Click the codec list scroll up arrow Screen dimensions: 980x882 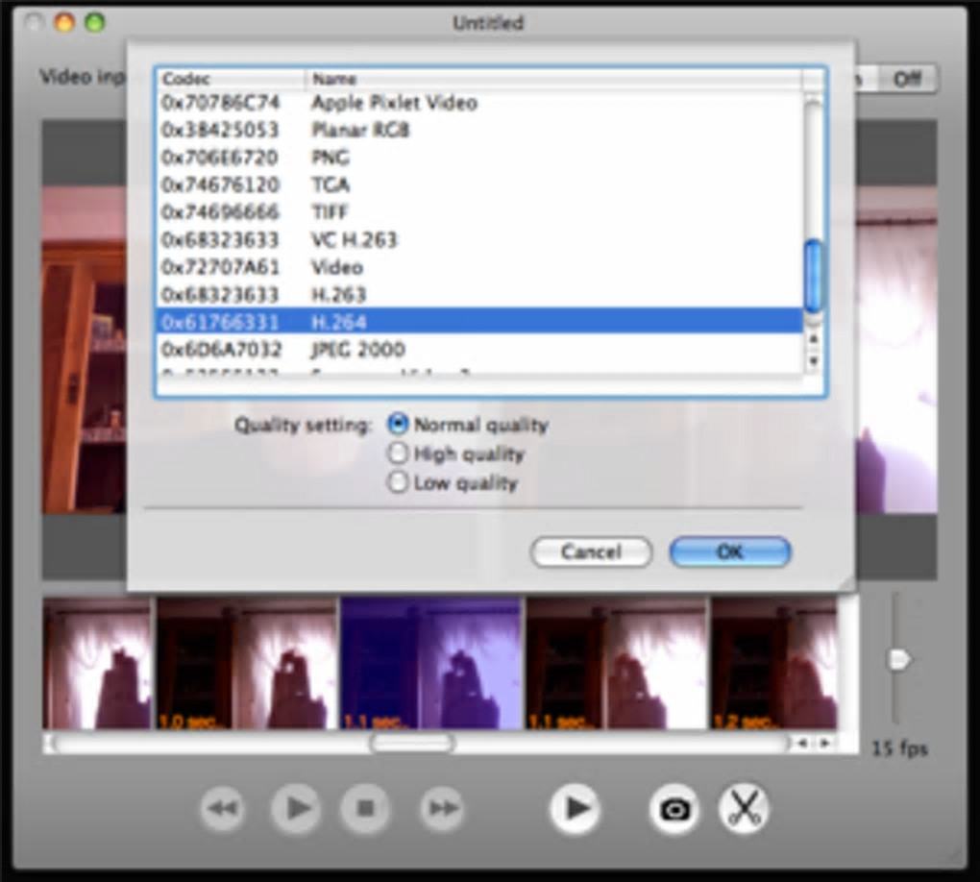coord(813,339)
